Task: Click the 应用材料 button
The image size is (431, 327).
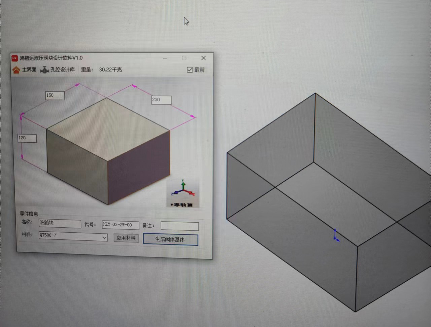Action: coord(126,238)
